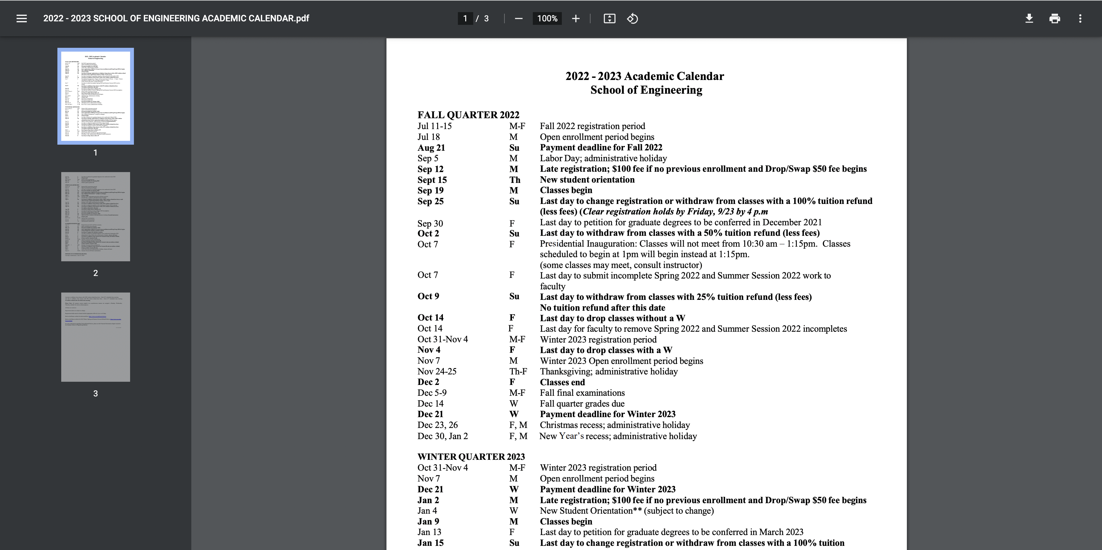
Task: Click the 100% zoom level field
Action: pyautogui.click(x=547, y=18)
